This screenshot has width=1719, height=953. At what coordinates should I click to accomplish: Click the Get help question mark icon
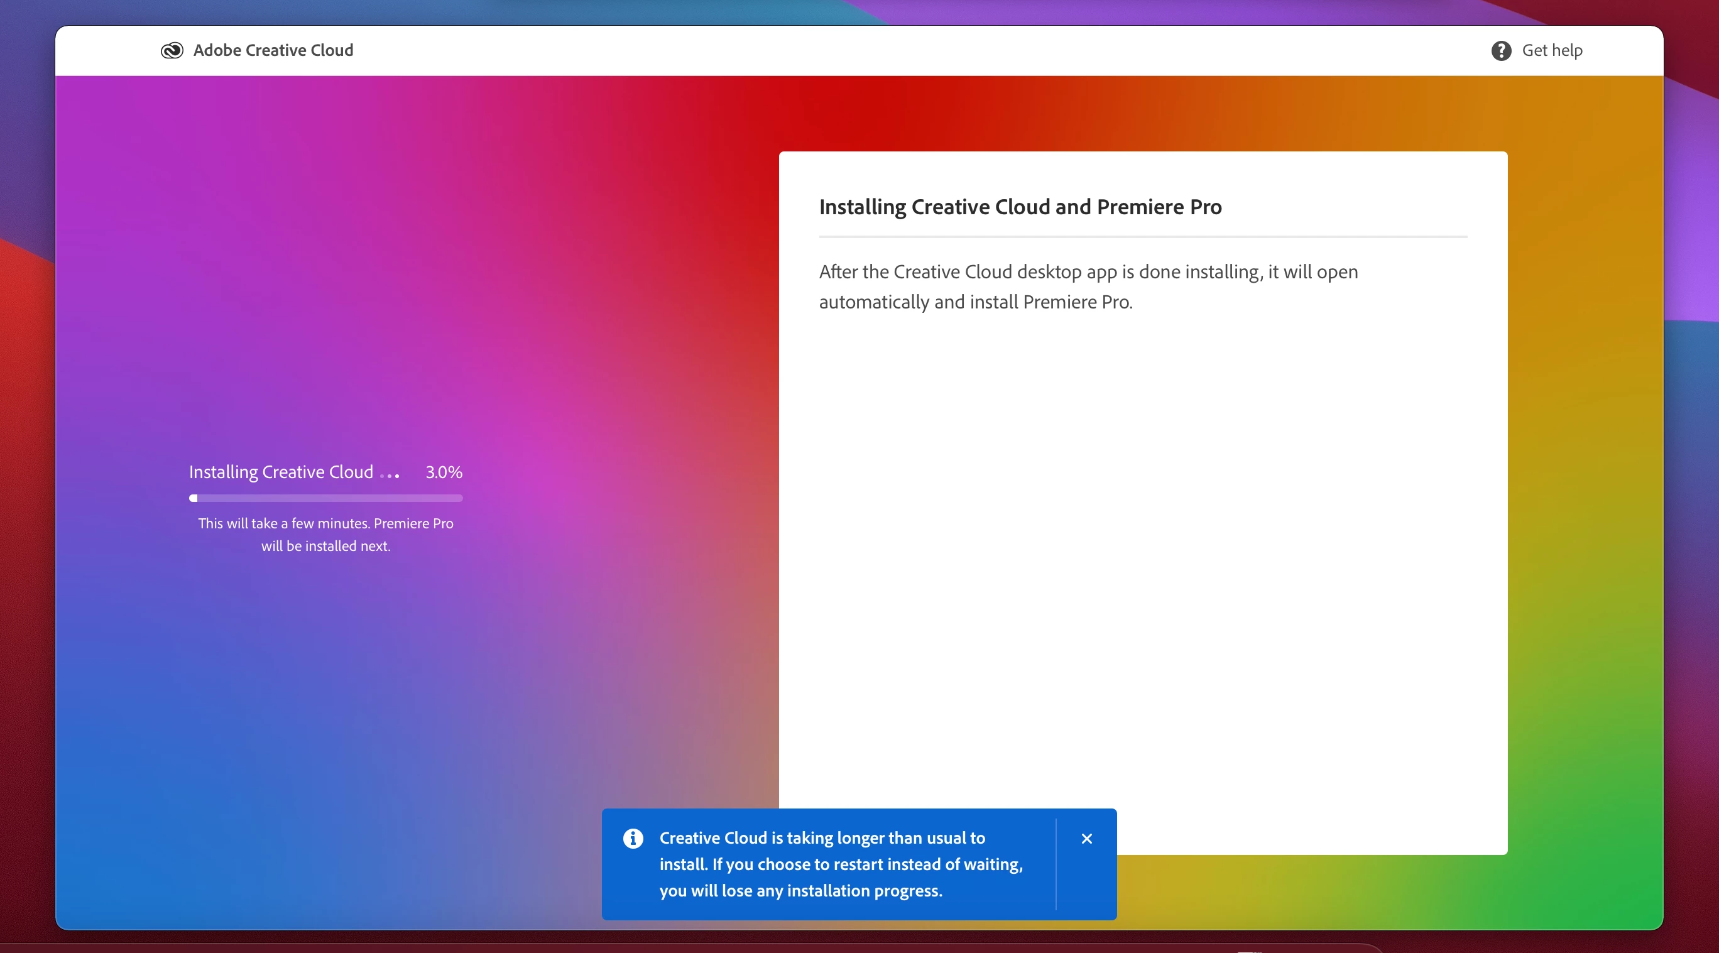tap(1501, 50)
